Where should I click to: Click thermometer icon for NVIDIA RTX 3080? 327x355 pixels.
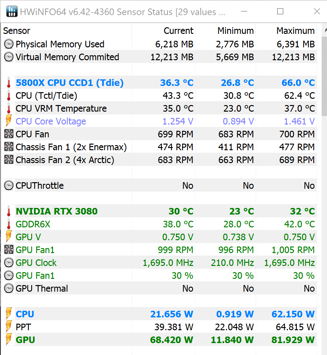pyautogui.click(x=9, y=211)
